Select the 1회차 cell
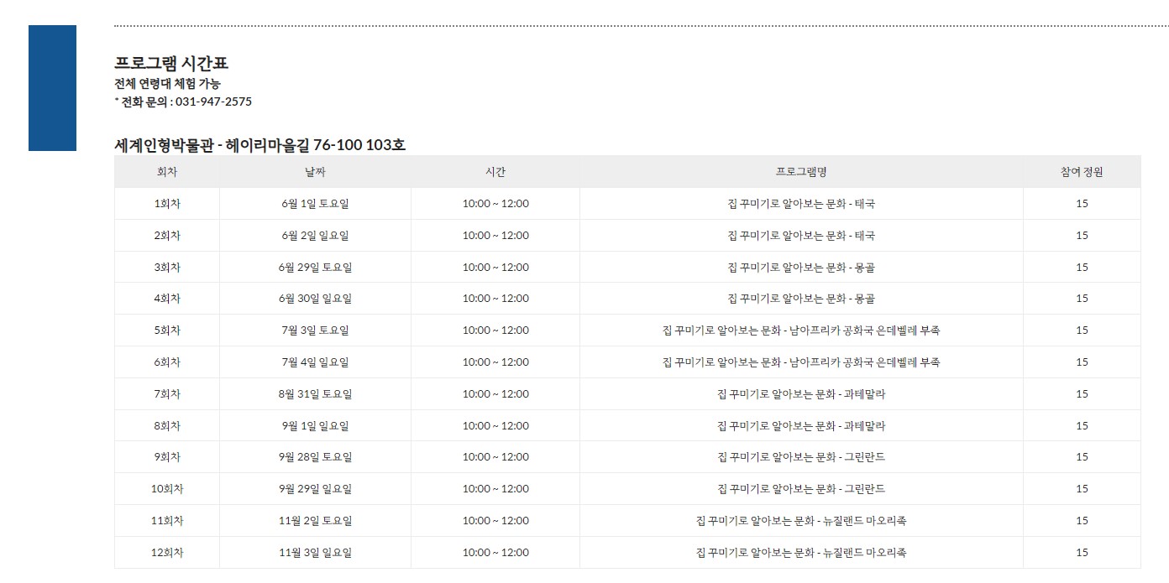 click(x=167, y=204)
